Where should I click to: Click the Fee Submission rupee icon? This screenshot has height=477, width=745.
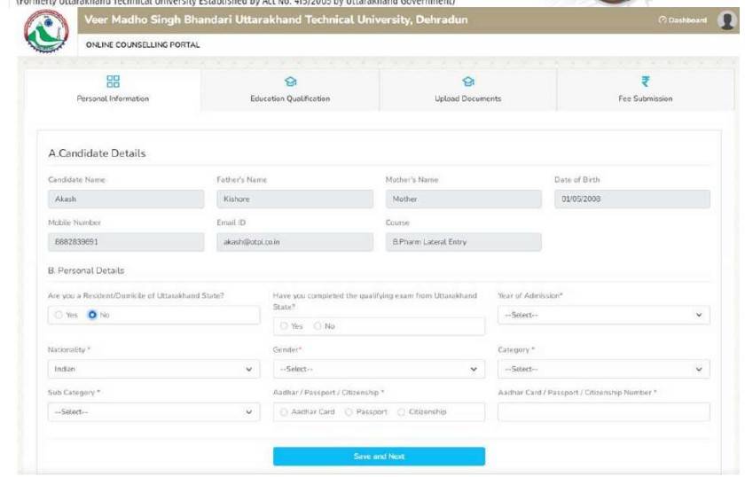(x=646, y=82)
